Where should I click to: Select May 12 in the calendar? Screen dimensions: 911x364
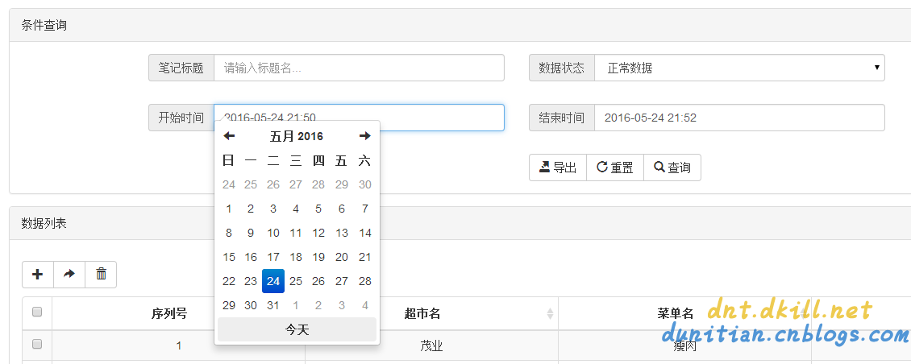318,233
